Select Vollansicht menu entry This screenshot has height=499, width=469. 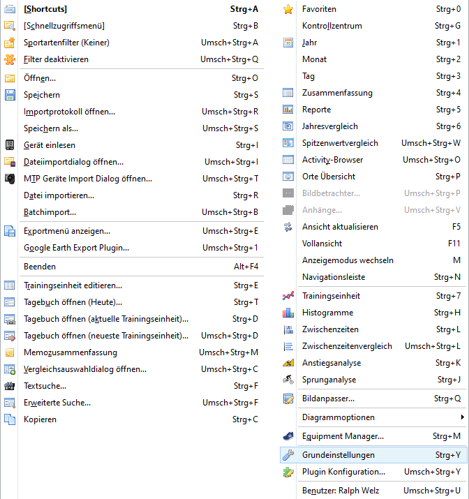373,244
